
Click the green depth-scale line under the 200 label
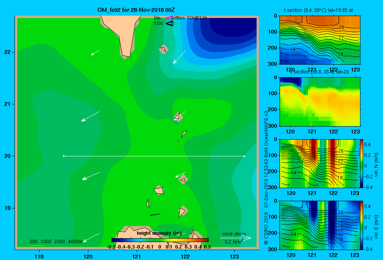(x=37, y=245)
